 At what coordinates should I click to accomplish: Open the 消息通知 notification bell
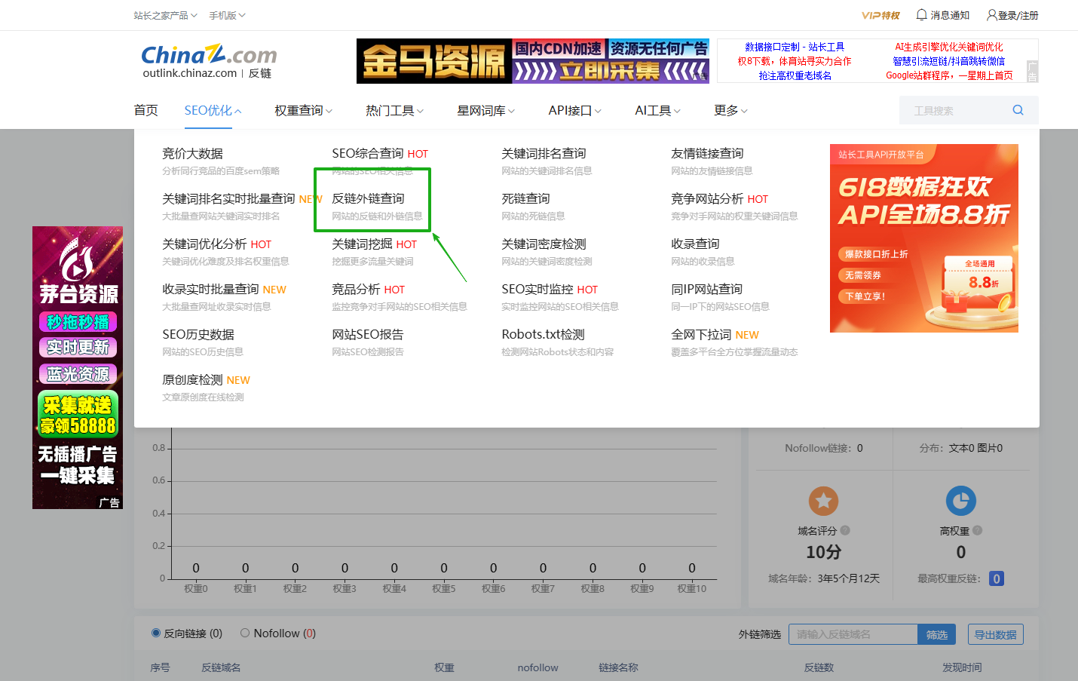pyautogui.click(x=921, y=14)
